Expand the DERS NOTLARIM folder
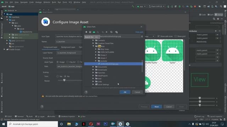This screenshot has height=127, width=227. point(96,52)
